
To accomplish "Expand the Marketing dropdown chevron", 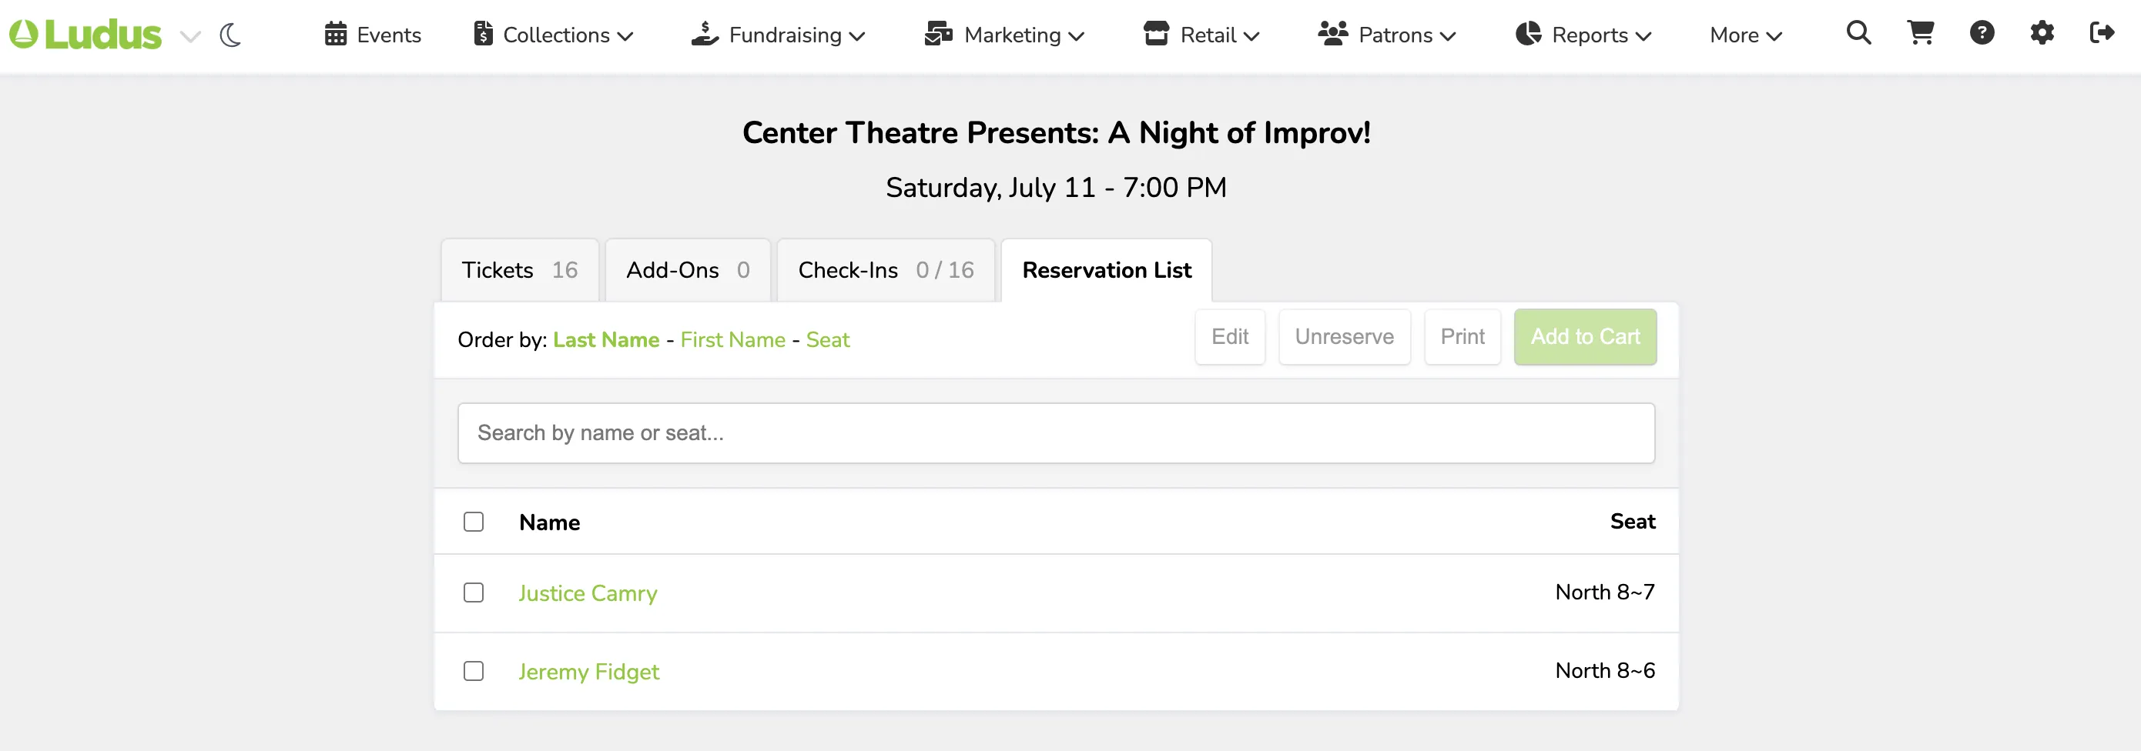I will [x=1077, y=37].
